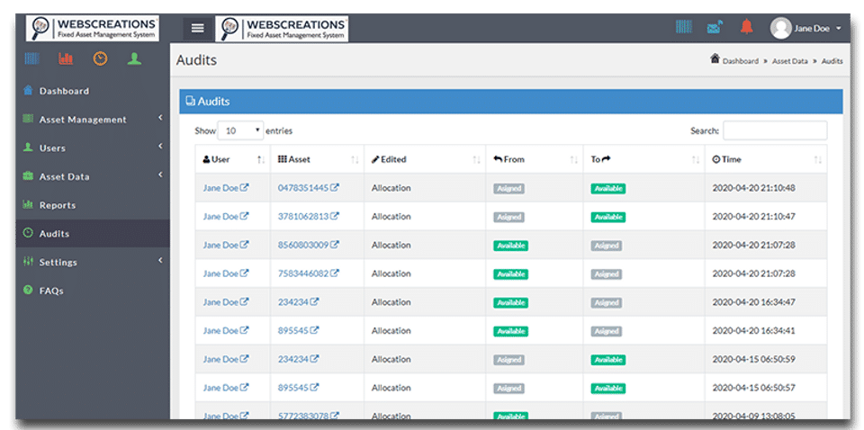Open external link icon next to 3781062813

coord(335,217)
